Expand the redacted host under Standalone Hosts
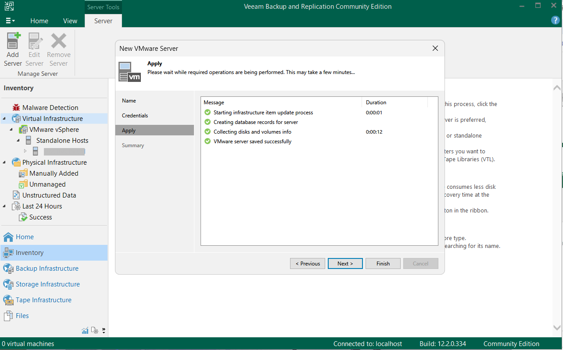The height and width of the screenshot is (350, 563). point(25,151)
